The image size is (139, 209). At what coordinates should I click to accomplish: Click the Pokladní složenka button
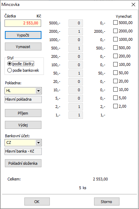pyautogui.click(x=23, y=163)
